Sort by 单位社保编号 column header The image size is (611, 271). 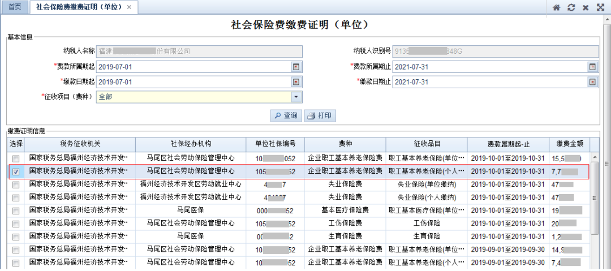[x=275, y=144]
